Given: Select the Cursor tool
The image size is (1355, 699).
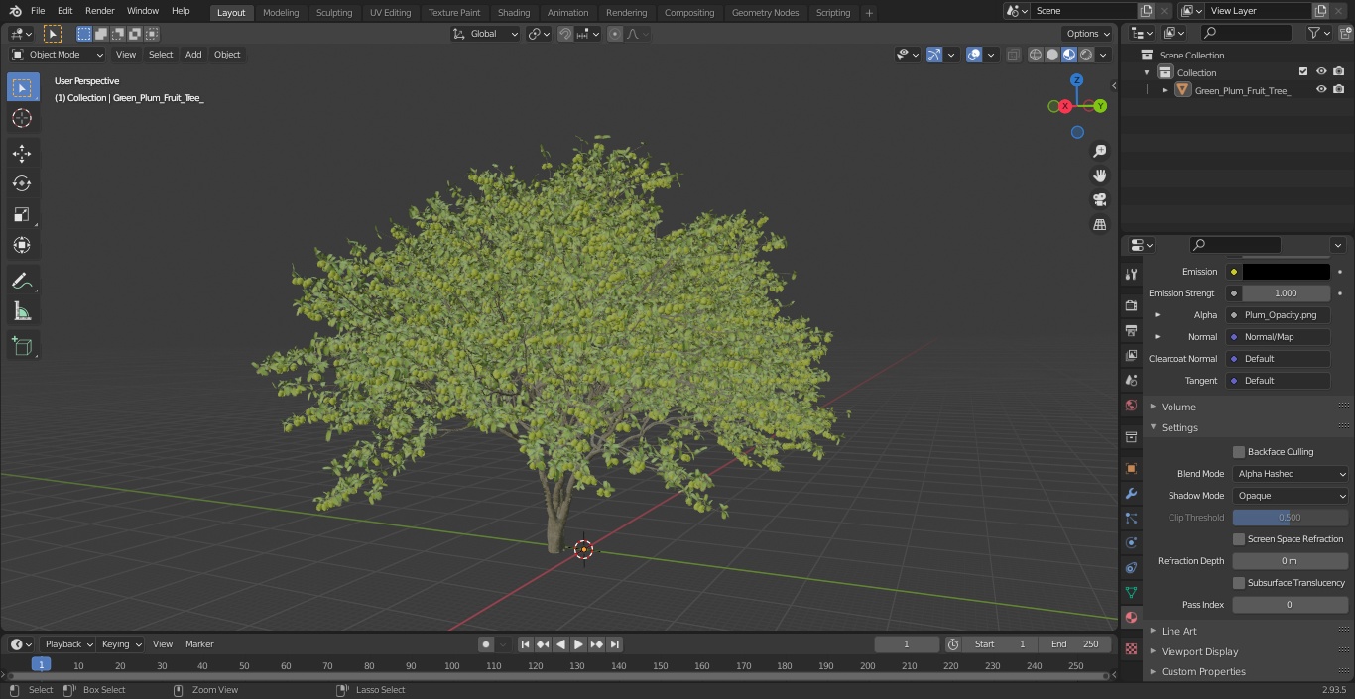Looking at the screenshot, I should coord(22,118).
